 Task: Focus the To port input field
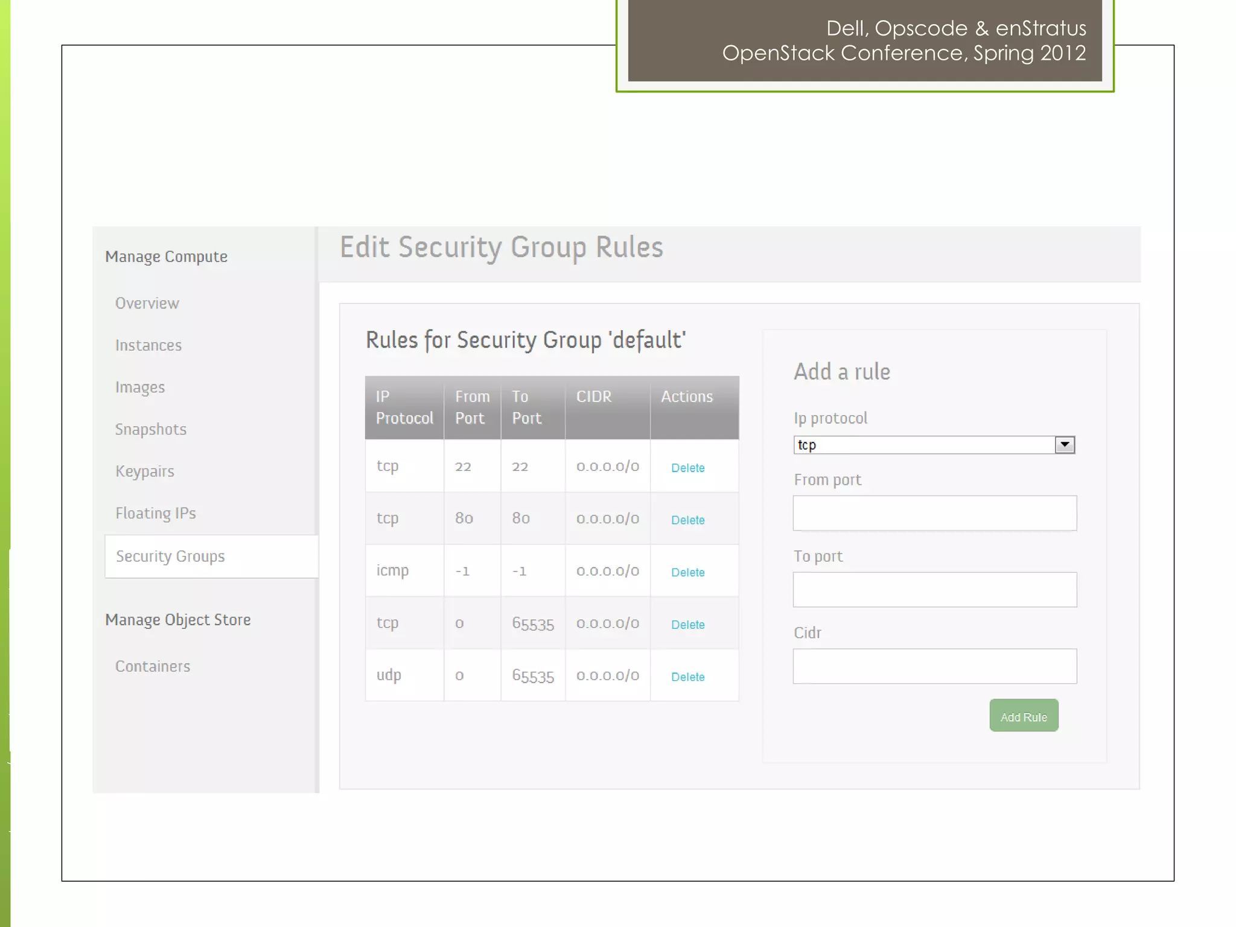934,590
